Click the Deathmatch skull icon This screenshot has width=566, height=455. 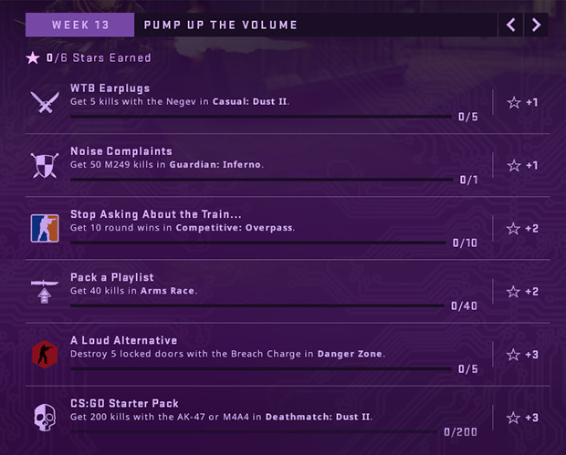45,418
